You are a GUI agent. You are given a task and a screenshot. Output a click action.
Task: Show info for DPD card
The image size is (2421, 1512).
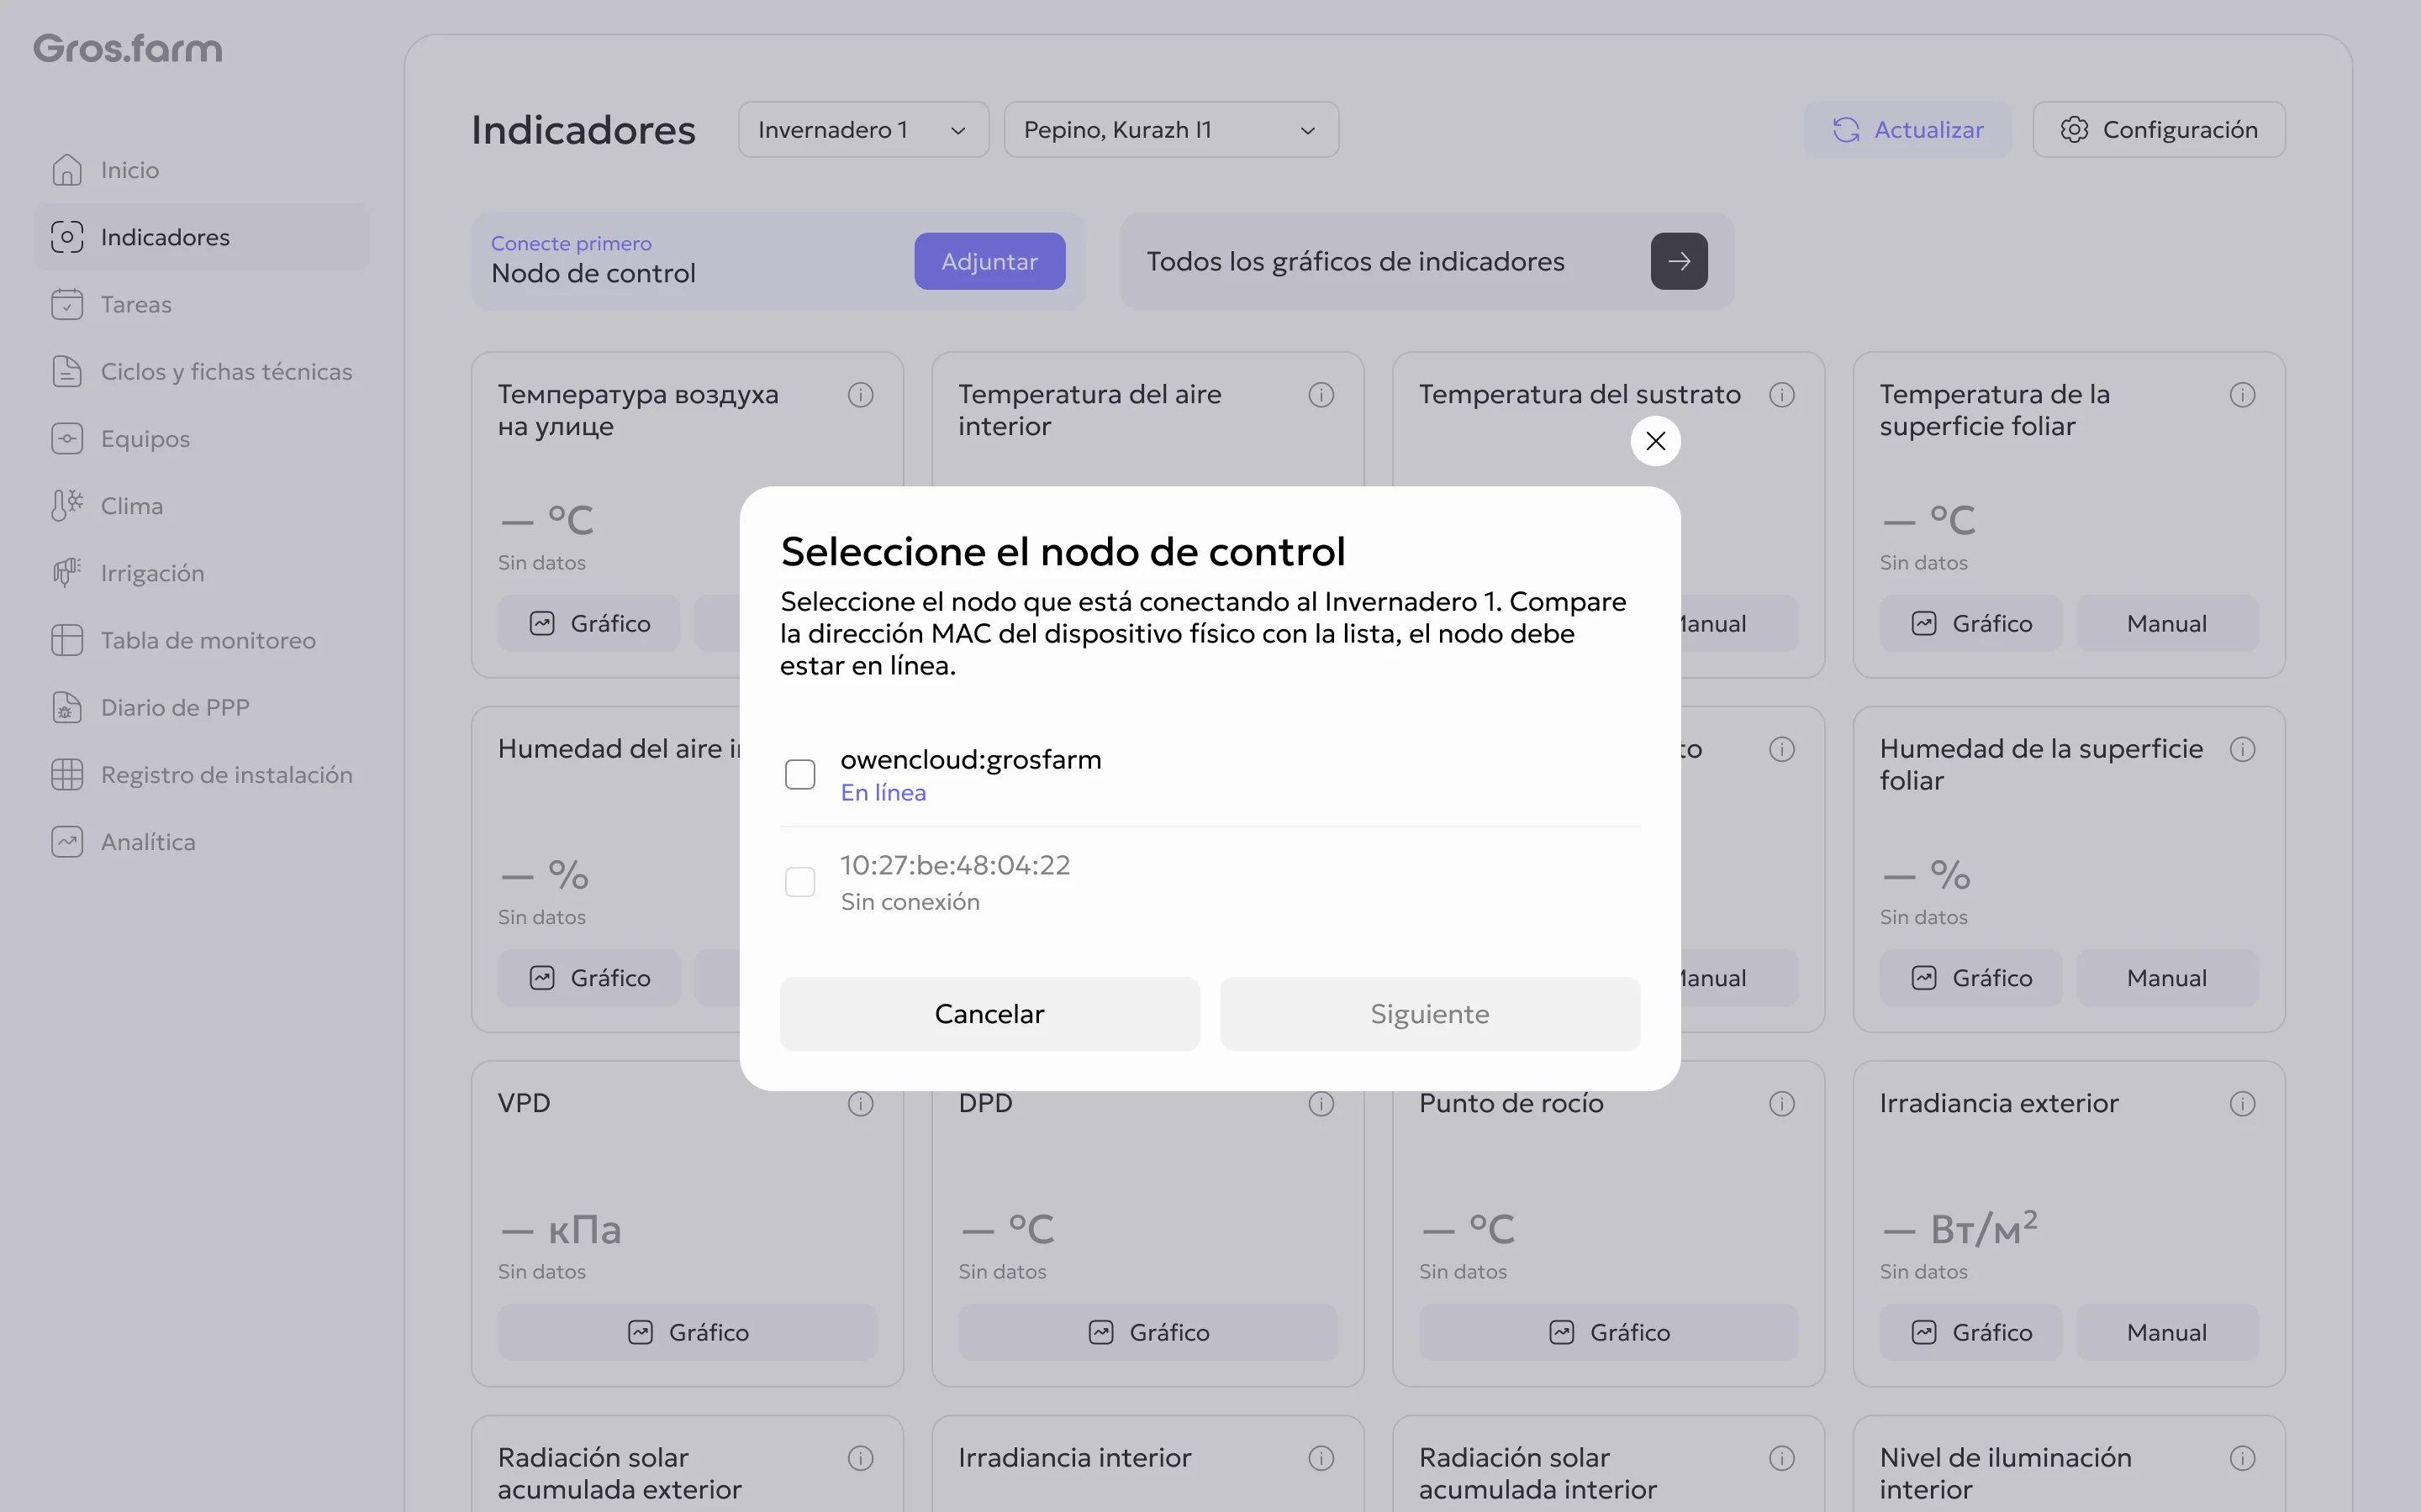1321,1104
